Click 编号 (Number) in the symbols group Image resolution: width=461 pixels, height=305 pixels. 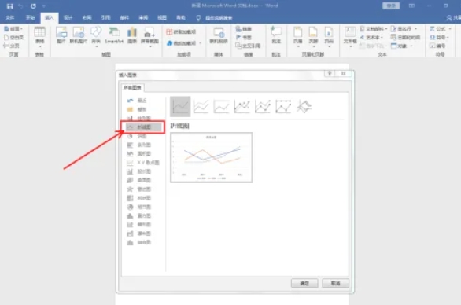pos(437,46)
